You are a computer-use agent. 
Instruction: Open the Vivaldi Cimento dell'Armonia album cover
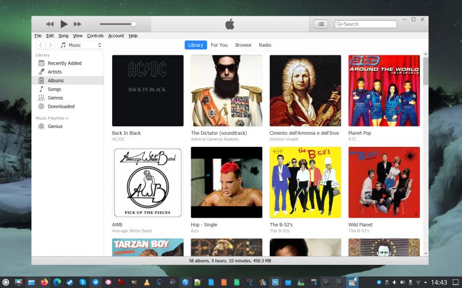[305, 90]
